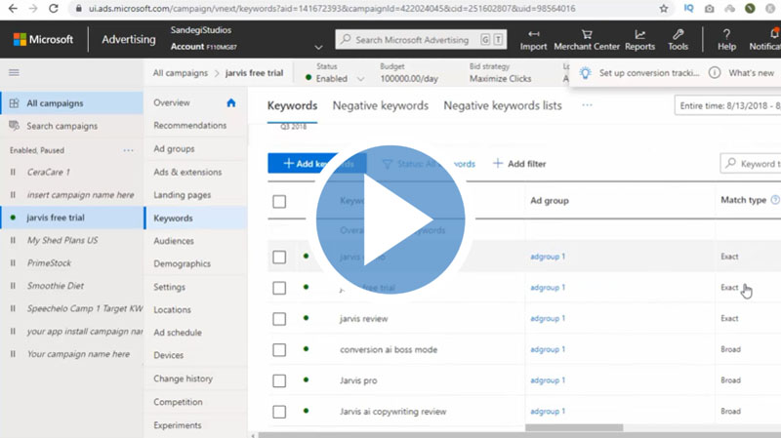This screenshot has width=781, height=438.
Task: Select the Jarvis ai copywriting review checkbox
Action: pos(279,412)
